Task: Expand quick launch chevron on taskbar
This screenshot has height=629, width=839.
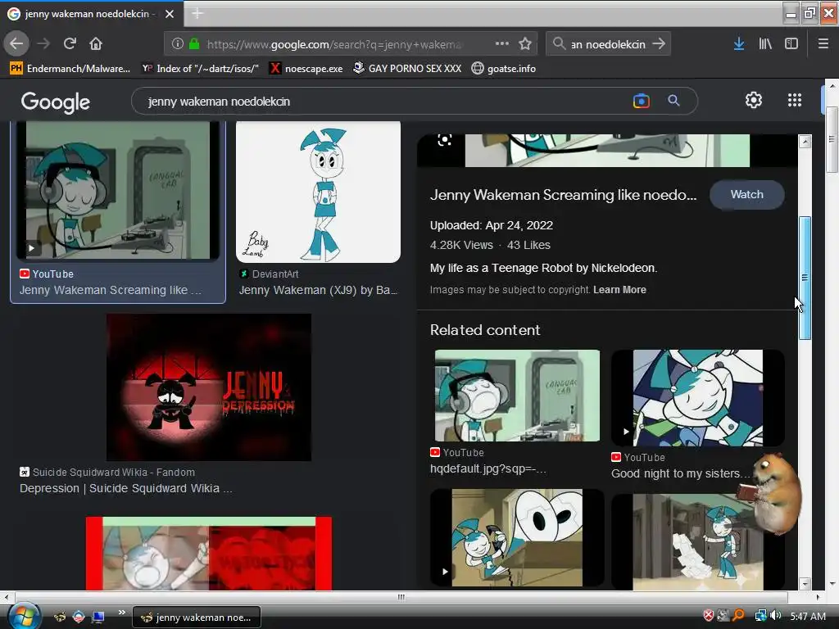Action: 121,613
